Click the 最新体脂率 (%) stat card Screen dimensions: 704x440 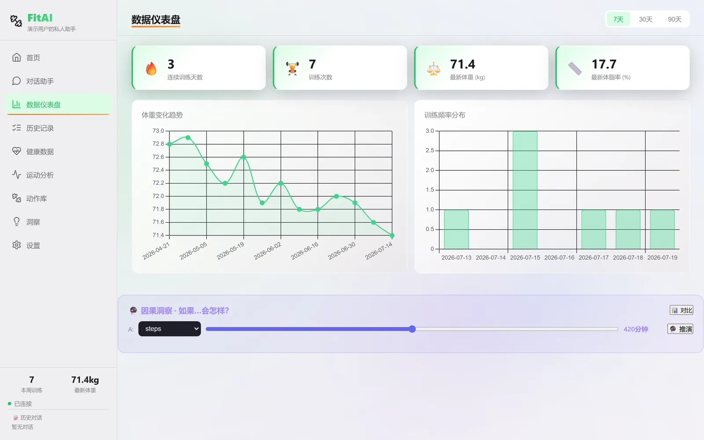coord(623,68)
